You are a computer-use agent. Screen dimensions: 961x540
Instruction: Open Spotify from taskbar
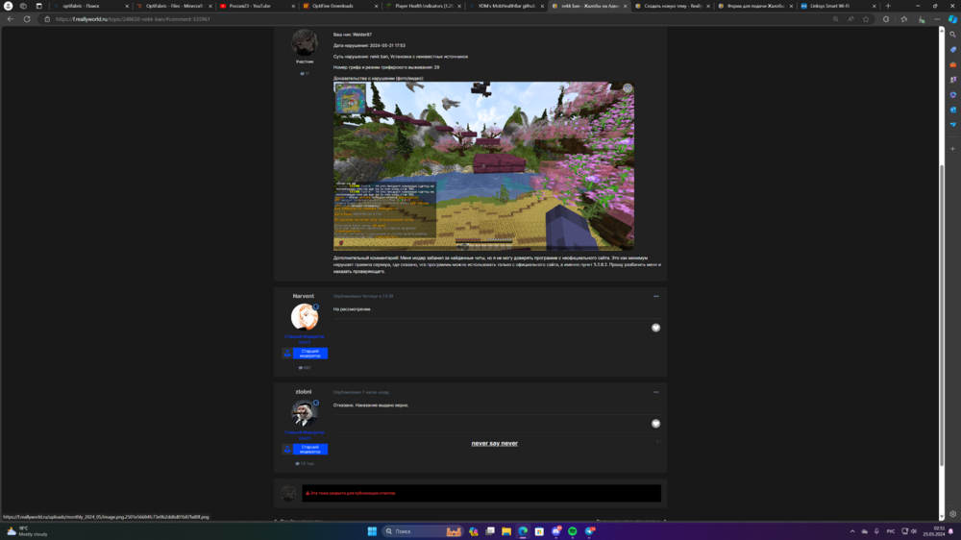573,531
